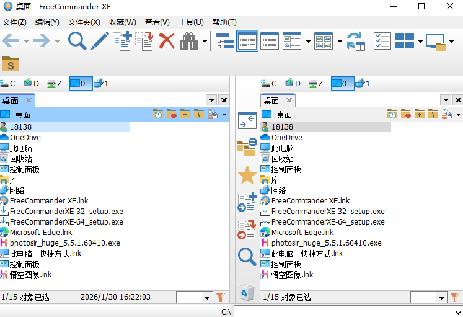Click the recycle bin icon in the middle bar
The height and width of the screenshot is (317, 463).
[x=247, y=292]
